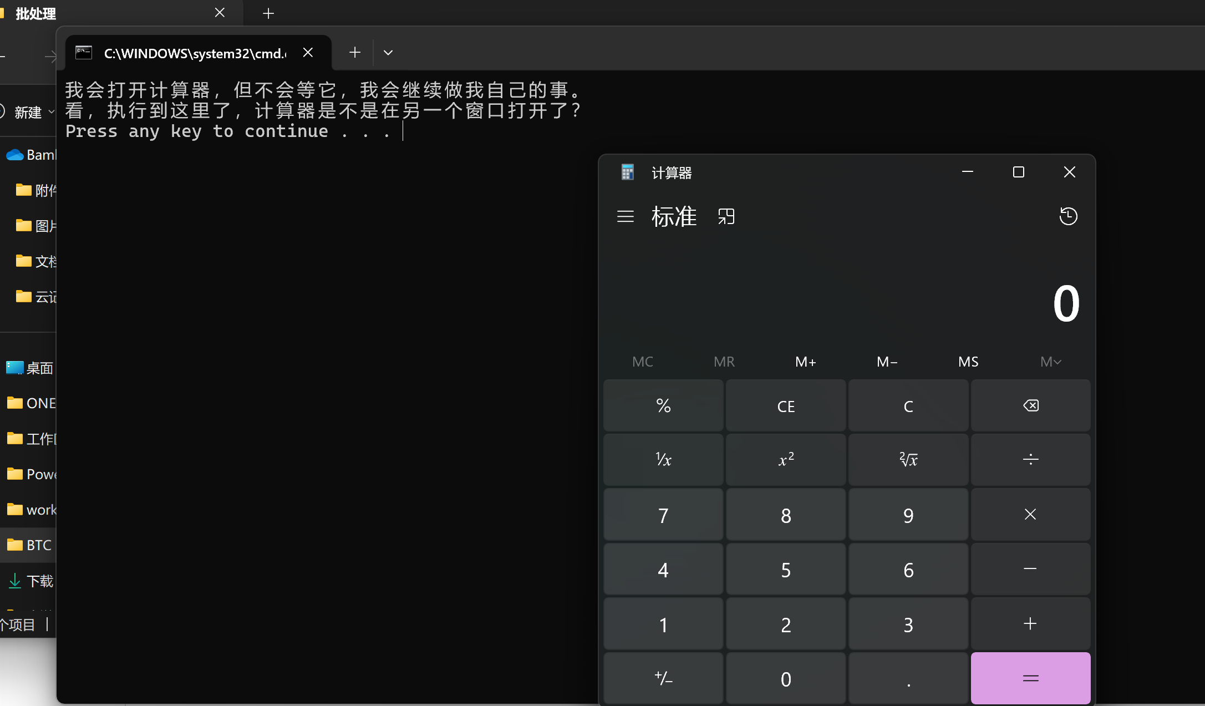Click the reciprocal 1/x key
The image size is (1205, 706).
click(663, 459)
